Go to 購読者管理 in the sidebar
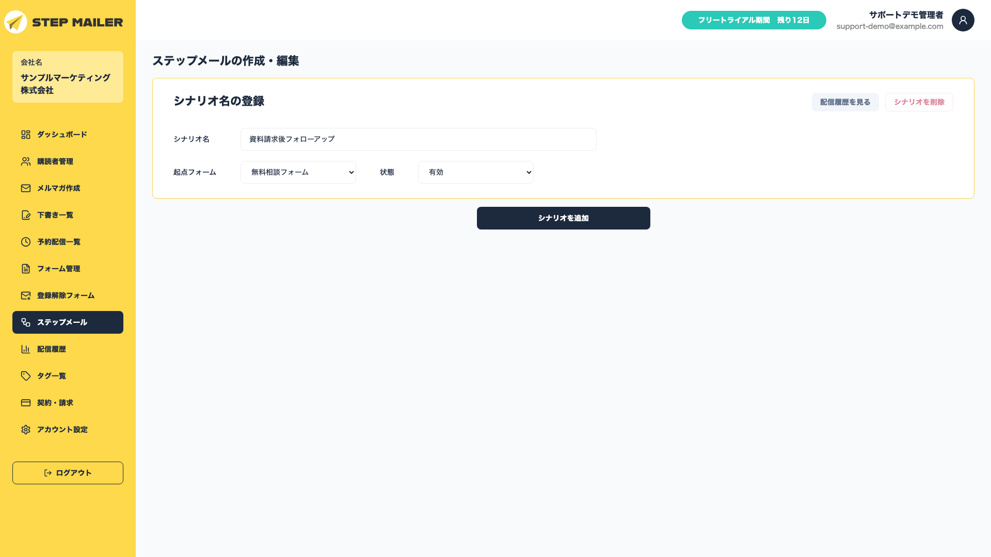The height and width of the screenshot is (557, 991). pyautogui.click(x=68, y=161)
